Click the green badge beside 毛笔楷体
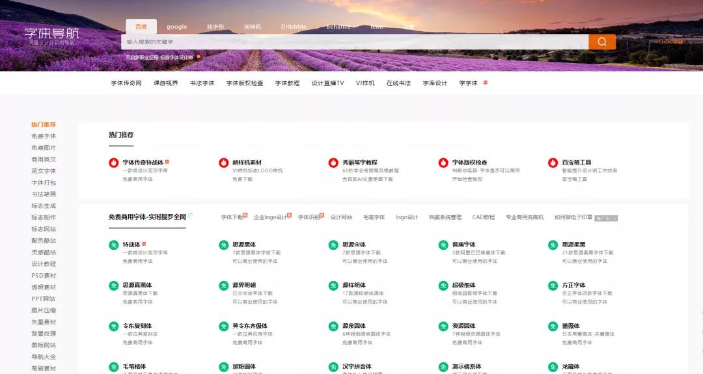Screen dimensions: 703x374 pyautogui.click(x=114, y=367)
